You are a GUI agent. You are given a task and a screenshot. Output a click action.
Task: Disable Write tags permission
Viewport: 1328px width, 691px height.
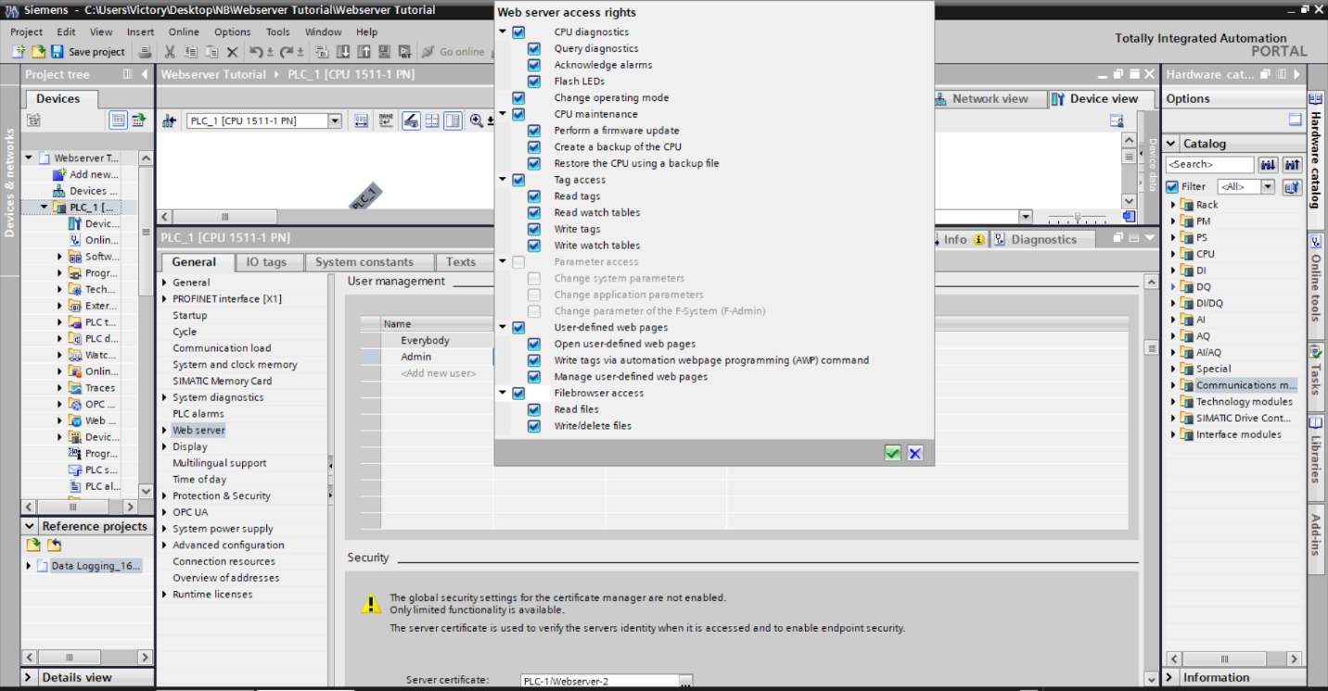(533, 229)
